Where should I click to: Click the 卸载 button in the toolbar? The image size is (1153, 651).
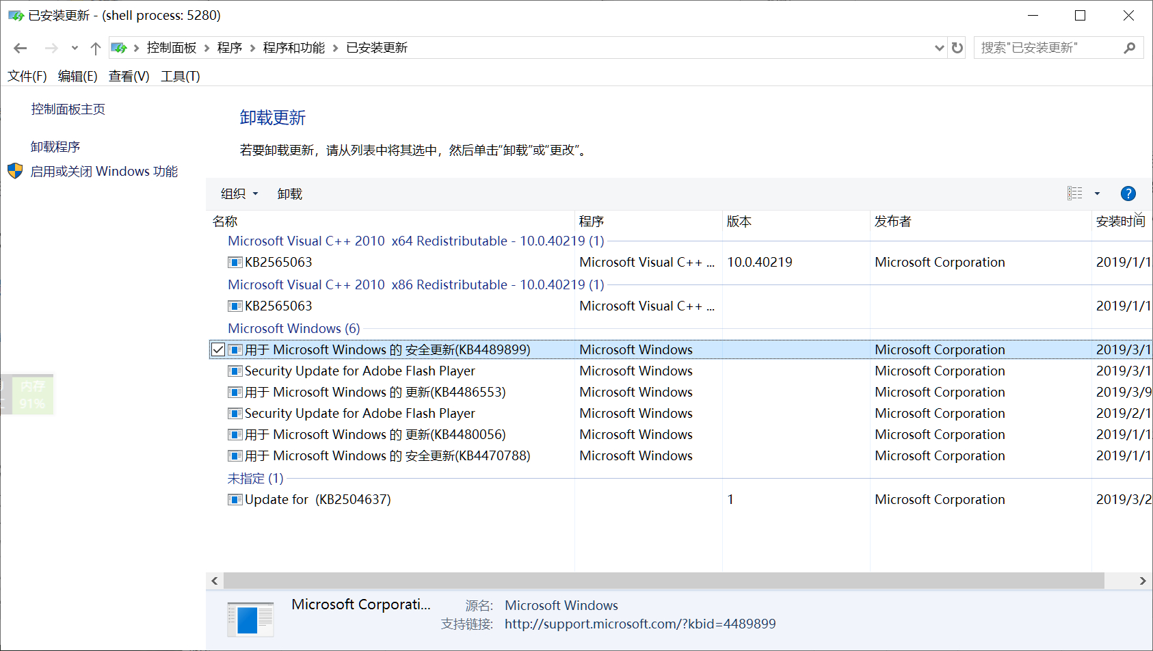(289, 194)
